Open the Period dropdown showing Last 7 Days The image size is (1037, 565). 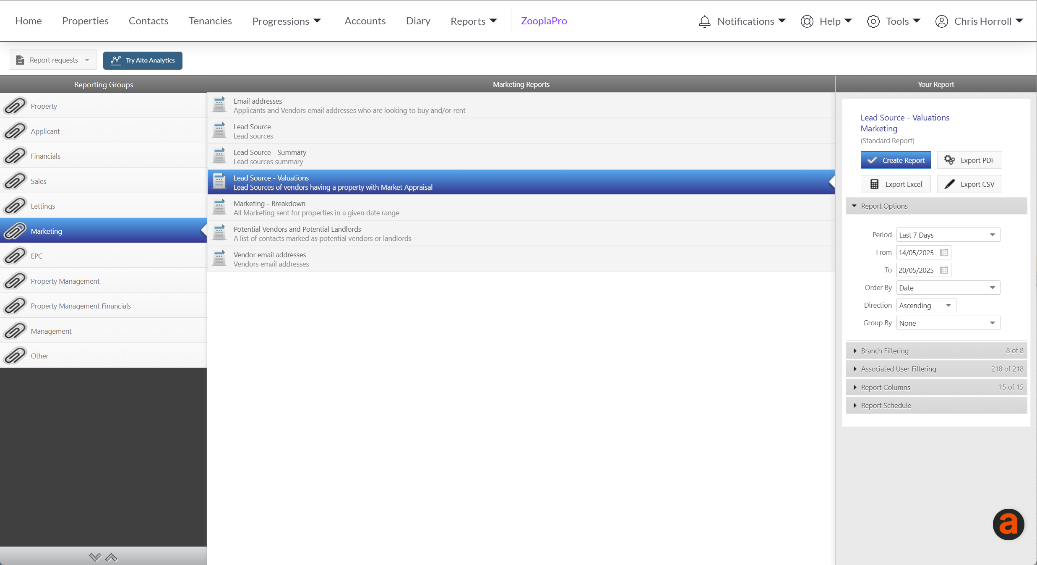[x=948, y=235]
